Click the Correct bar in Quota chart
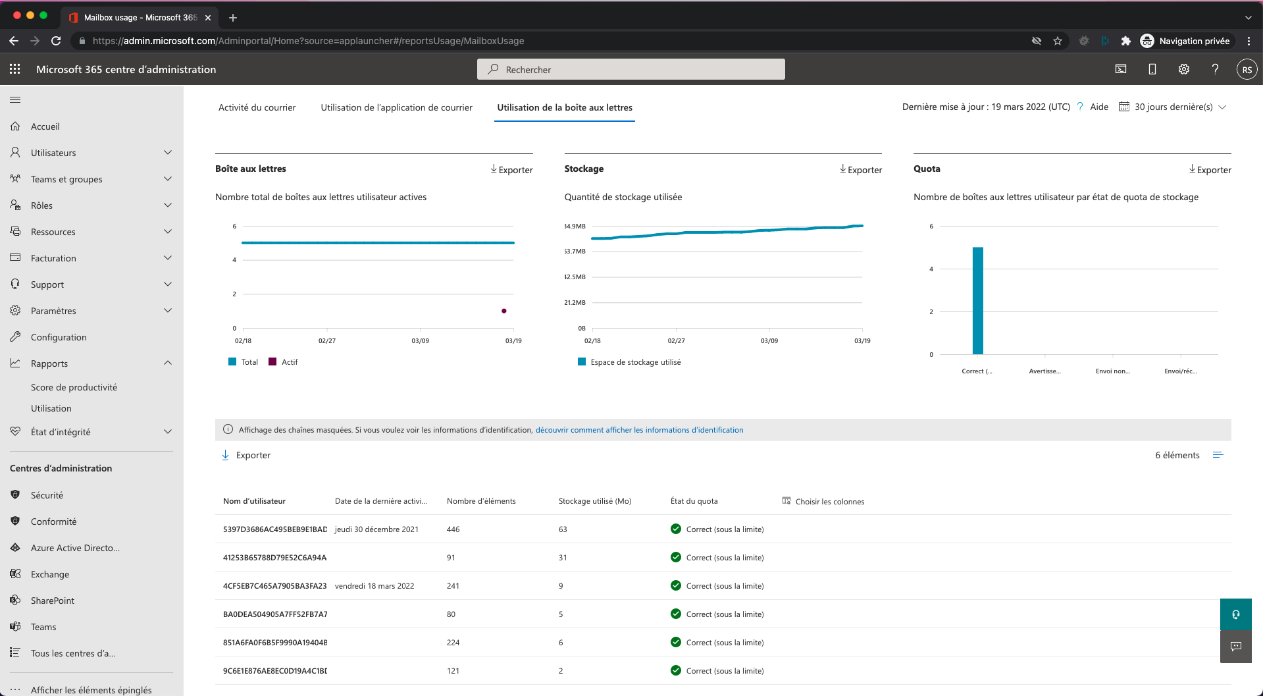Image resolution: width=1263 pixels, height=696 pixels. (x=978, y=301)
